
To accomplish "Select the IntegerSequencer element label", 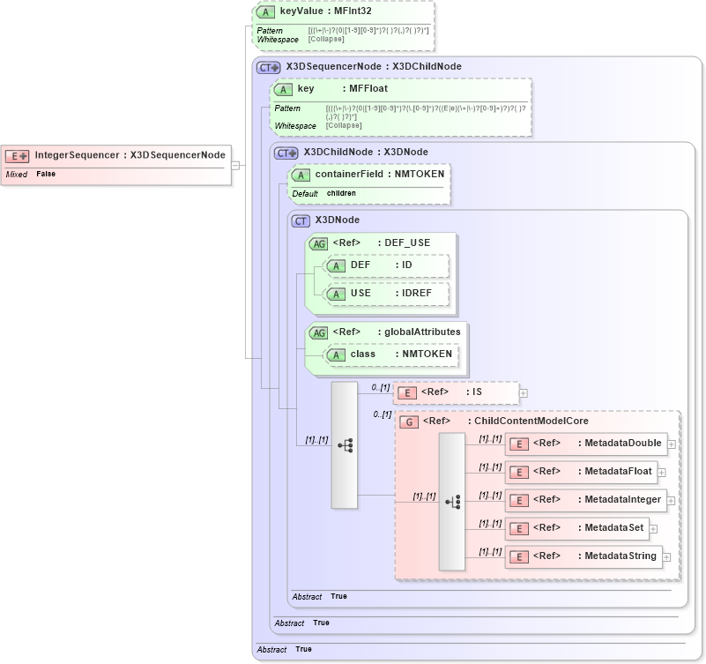I will 130,155.
